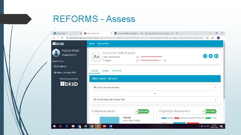Open File Explorer from taskbar
Image resolution: width=241 pixels, height=135 pixels.
pos(73,126)
